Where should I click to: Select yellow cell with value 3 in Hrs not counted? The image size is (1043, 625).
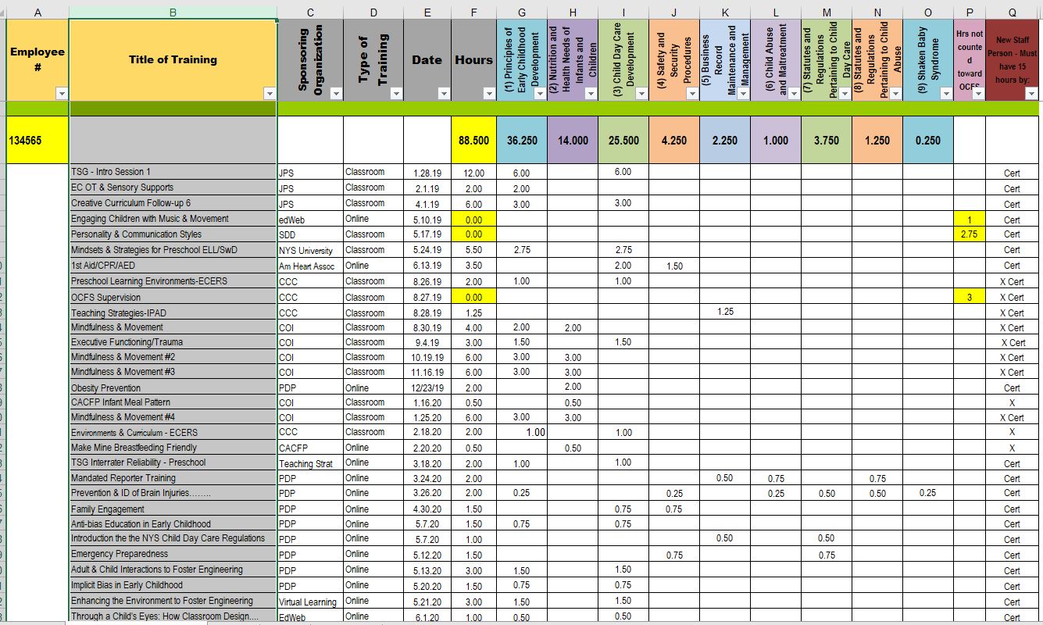pyautogui.click(x=970, y=298)
